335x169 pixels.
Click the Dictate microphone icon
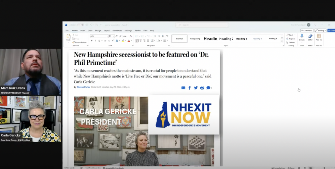(x=302, y=36)
